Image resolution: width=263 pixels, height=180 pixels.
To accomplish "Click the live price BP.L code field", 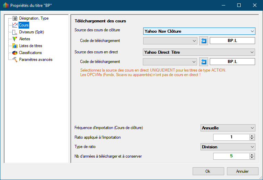I will click(x=232, y=62).
